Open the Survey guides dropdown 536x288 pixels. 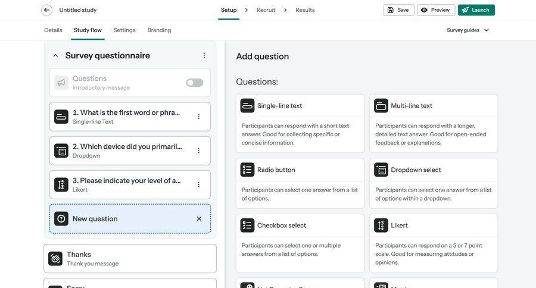click(468, 30)
